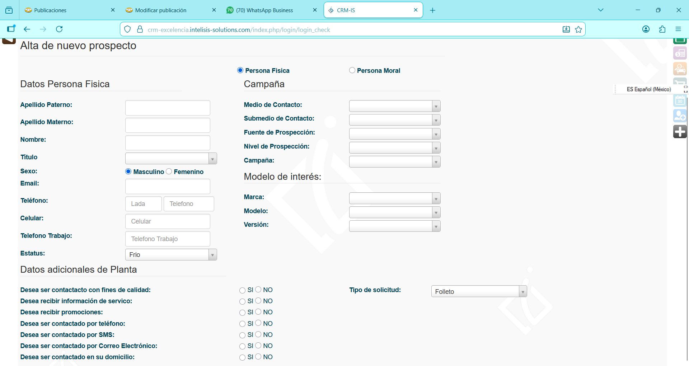Viewport: 689px width, 366px height.
Task: Open the purple price calculator sidebar icon
Action: [x=680, y=53]
